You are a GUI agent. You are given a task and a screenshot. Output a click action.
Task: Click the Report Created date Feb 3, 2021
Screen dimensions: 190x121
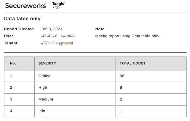51,29
